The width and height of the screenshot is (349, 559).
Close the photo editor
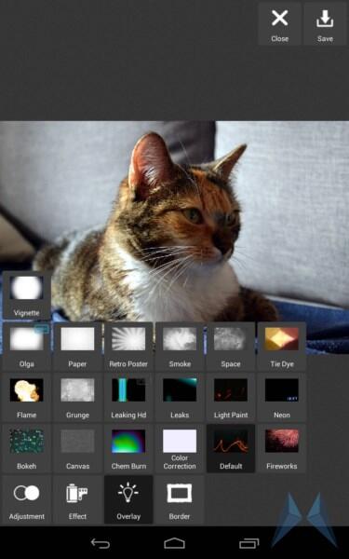[x=279, y=24]
